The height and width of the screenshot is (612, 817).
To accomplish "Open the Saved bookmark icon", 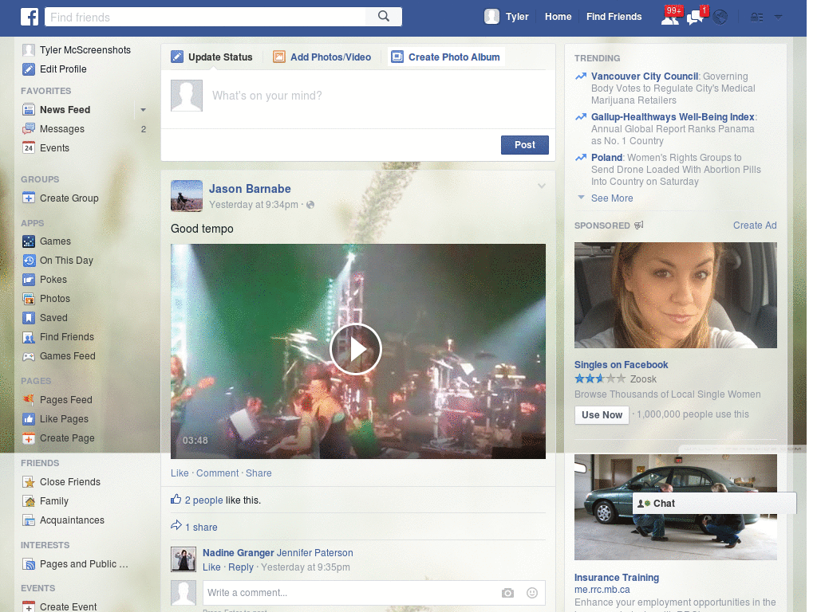I will pos(29,318).
